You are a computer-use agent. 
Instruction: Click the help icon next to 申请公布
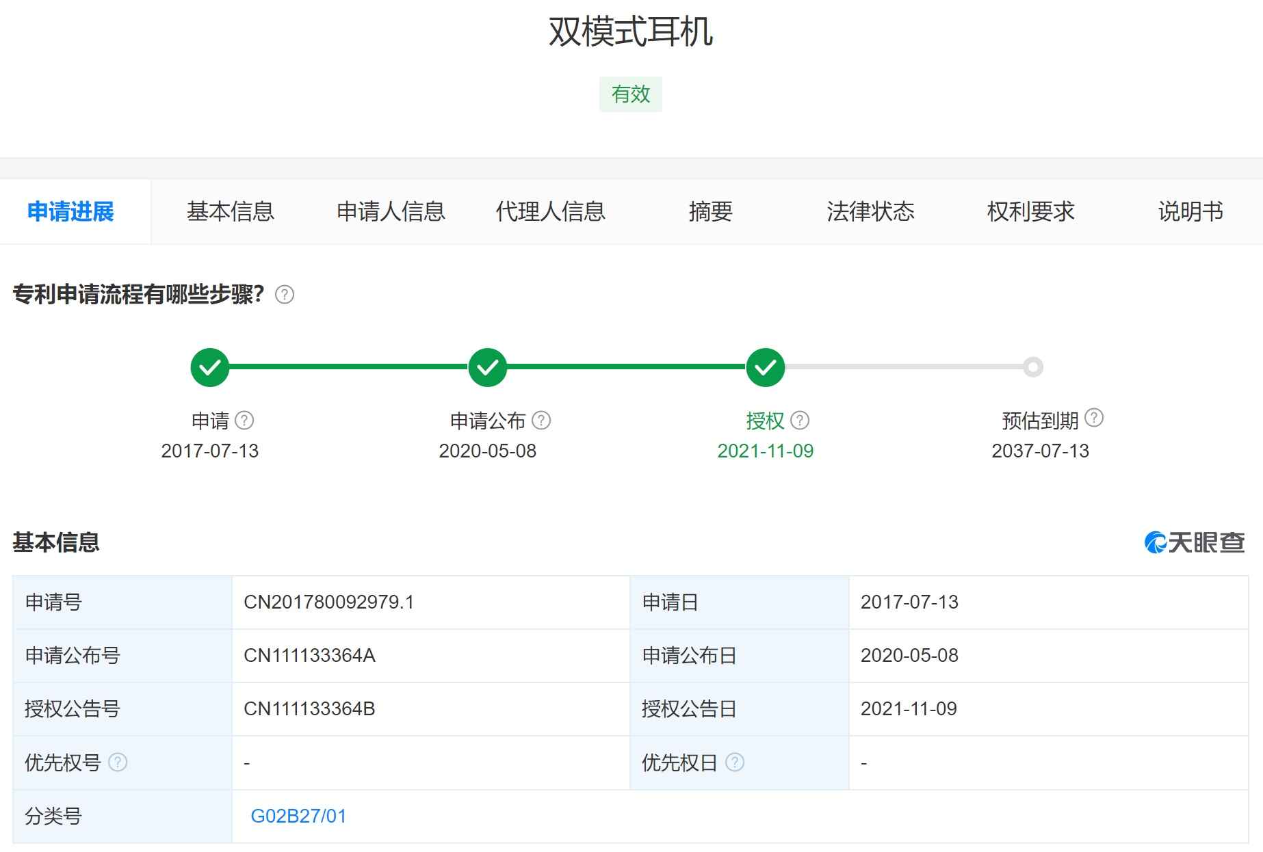coord(541,420)
